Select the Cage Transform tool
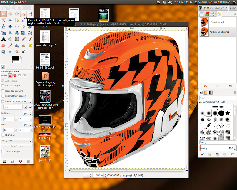 (30, 33)
